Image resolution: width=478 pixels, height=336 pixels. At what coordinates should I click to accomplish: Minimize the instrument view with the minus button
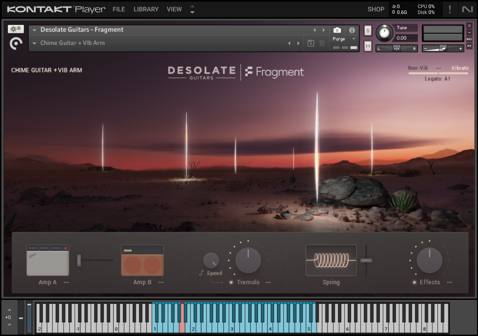pyautogui.click(x=469, y=32)
